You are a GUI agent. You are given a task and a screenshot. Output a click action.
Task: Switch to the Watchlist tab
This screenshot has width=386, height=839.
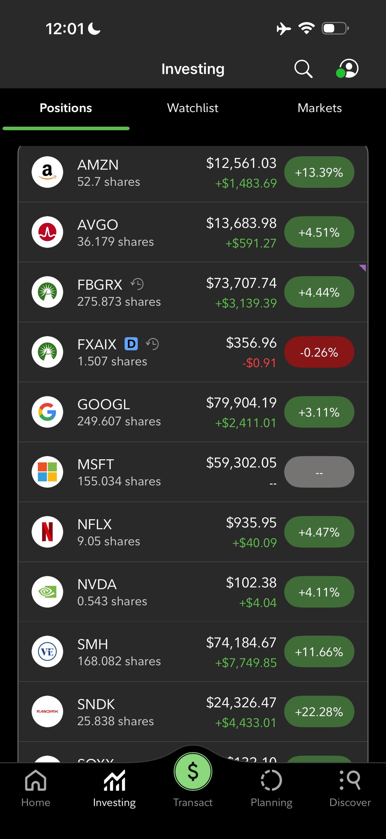(193, 108)
